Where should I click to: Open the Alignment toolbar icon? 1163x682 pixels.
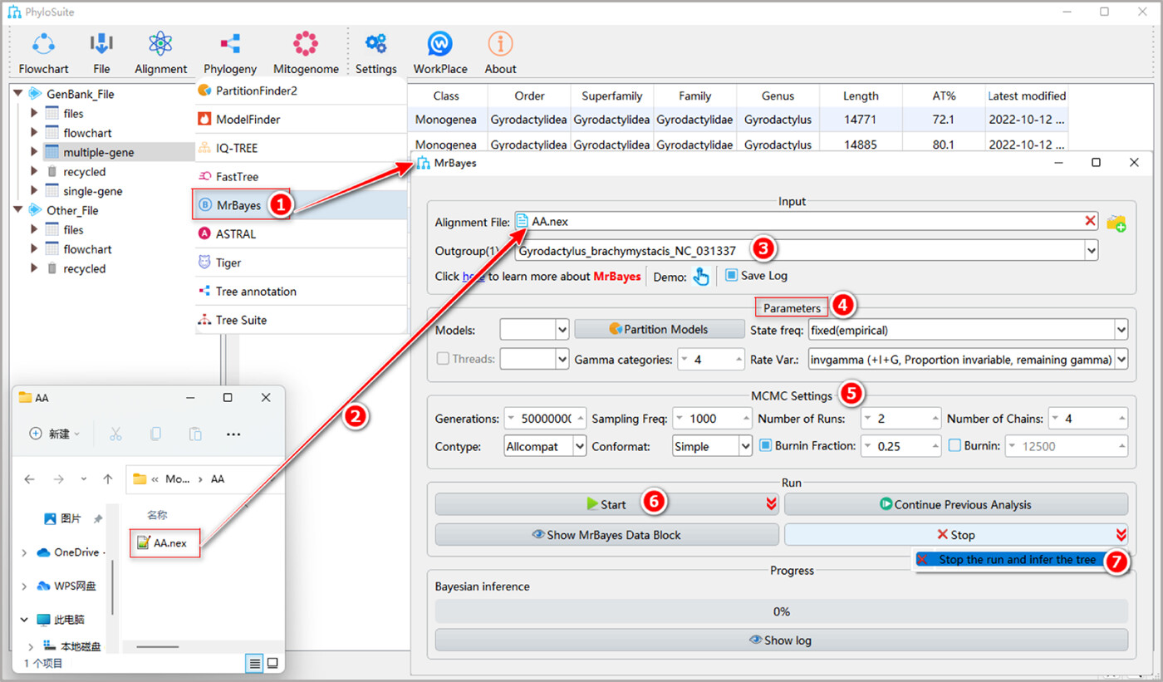point(160,52)
